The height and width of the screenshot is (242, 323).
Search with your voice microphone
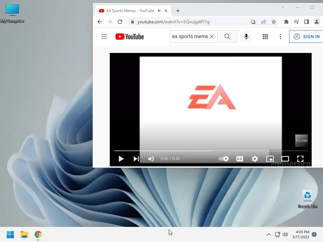coord(246,37)
